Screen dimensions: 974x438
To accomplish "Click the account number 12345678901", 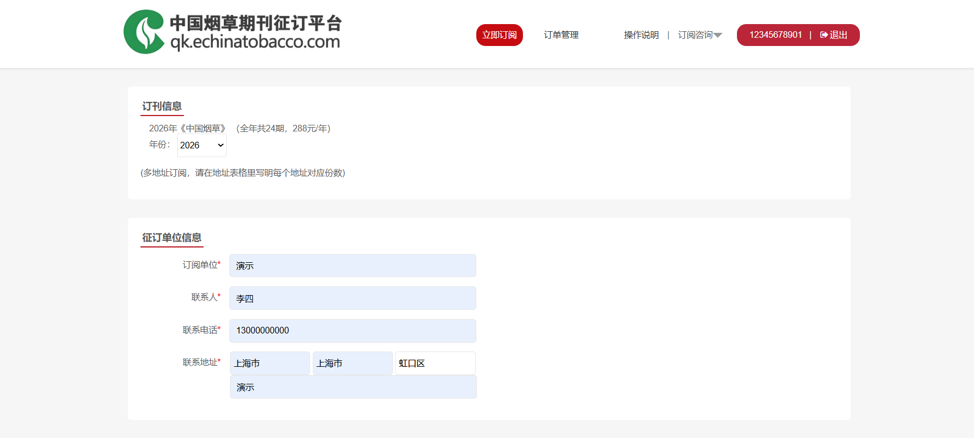I will 775,35.
